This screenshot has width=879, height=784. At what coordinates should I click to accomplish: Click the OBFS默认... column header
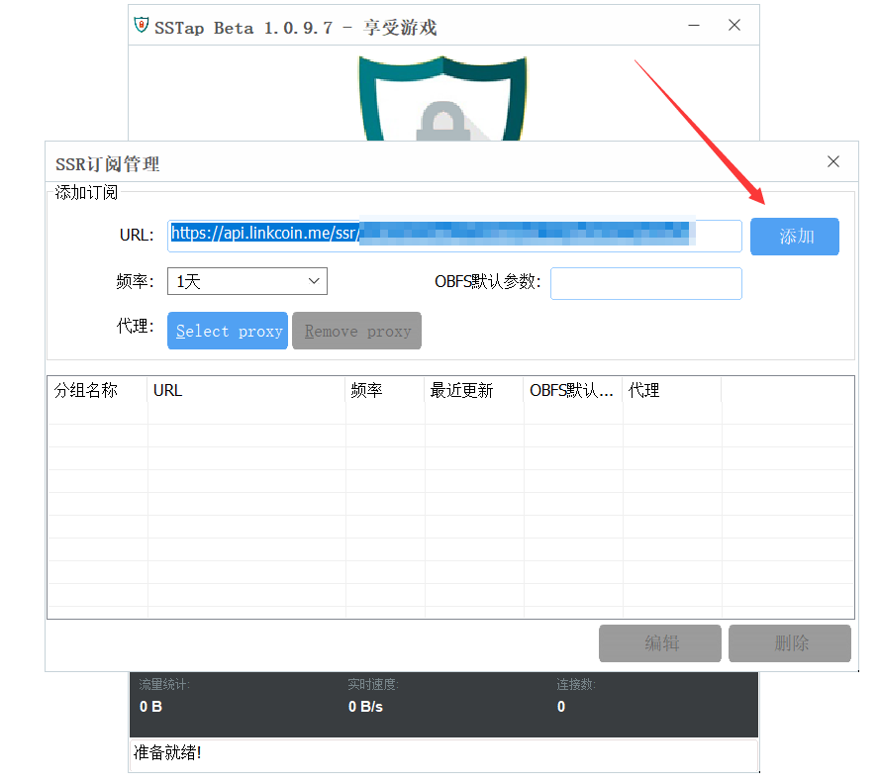click(x=573, y=390)
